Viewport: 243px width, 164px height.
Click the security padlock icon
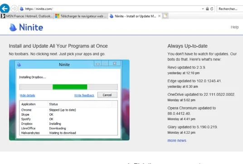(x=207, y=9)
